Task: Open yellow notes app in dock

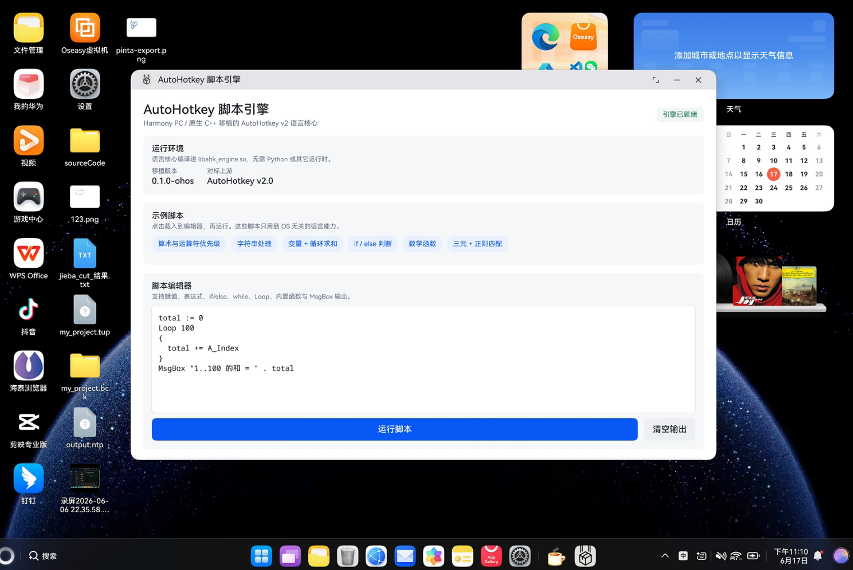Action: [x=462, y=556]
